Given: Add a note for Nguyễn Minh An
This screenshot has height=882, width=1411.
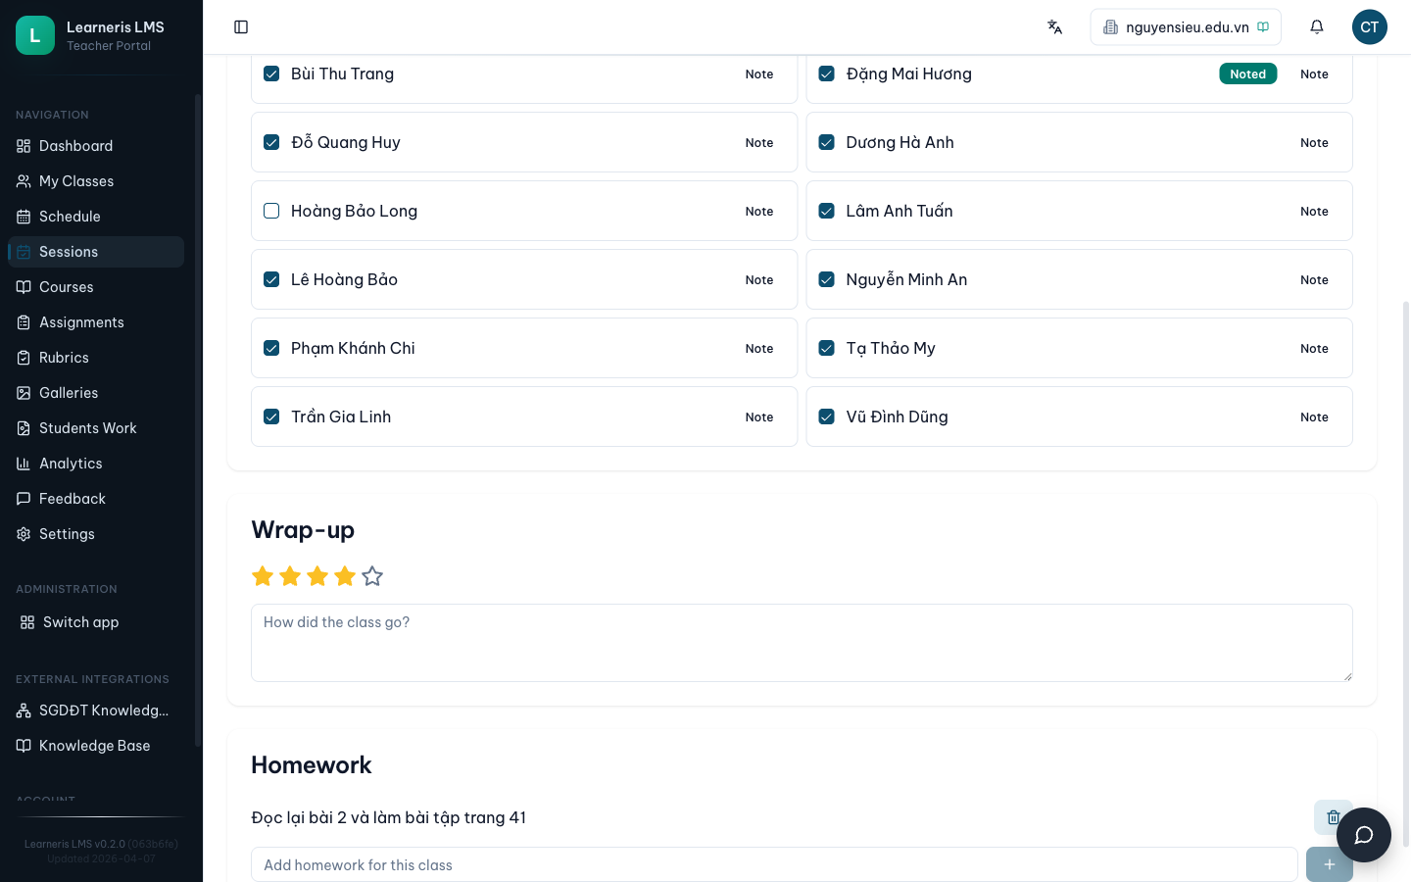Looking at the screenshot, I should point(1314,279).
